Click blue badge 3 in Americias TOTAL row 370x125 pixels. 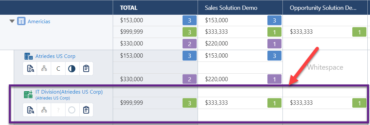coord(189,21)
